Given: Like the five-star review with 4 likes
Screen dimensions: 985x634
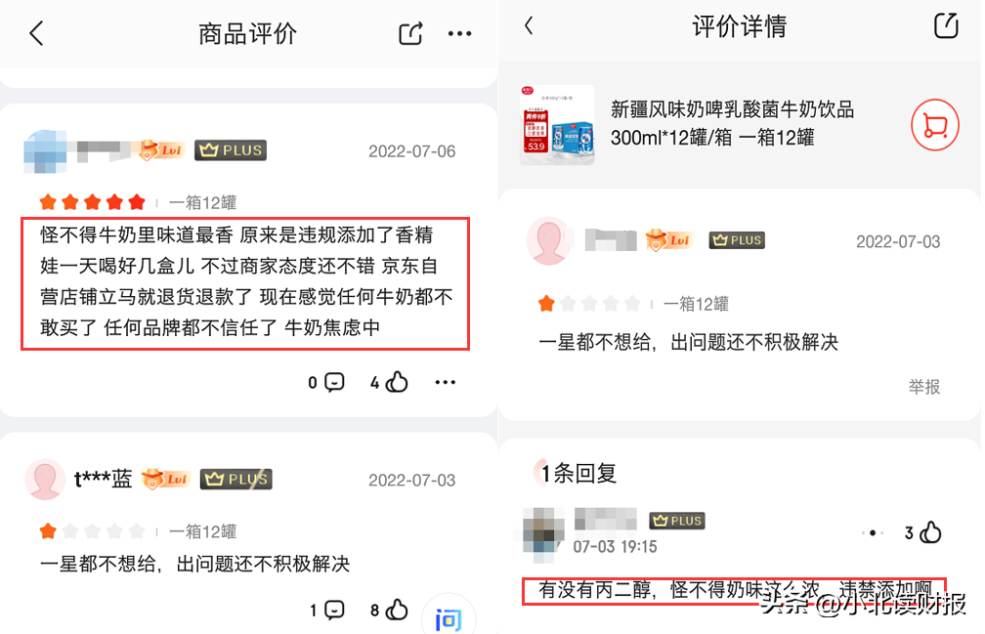Looking at the screenshot, I should coord(390,382).
